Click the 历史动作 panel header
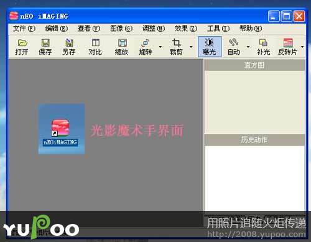 pos(254,140)
